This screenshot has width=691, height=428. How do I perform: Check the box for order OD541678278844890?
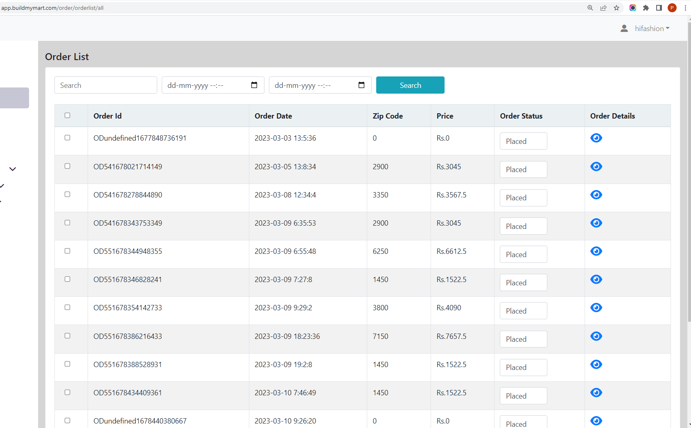click(x=68, y=195)
